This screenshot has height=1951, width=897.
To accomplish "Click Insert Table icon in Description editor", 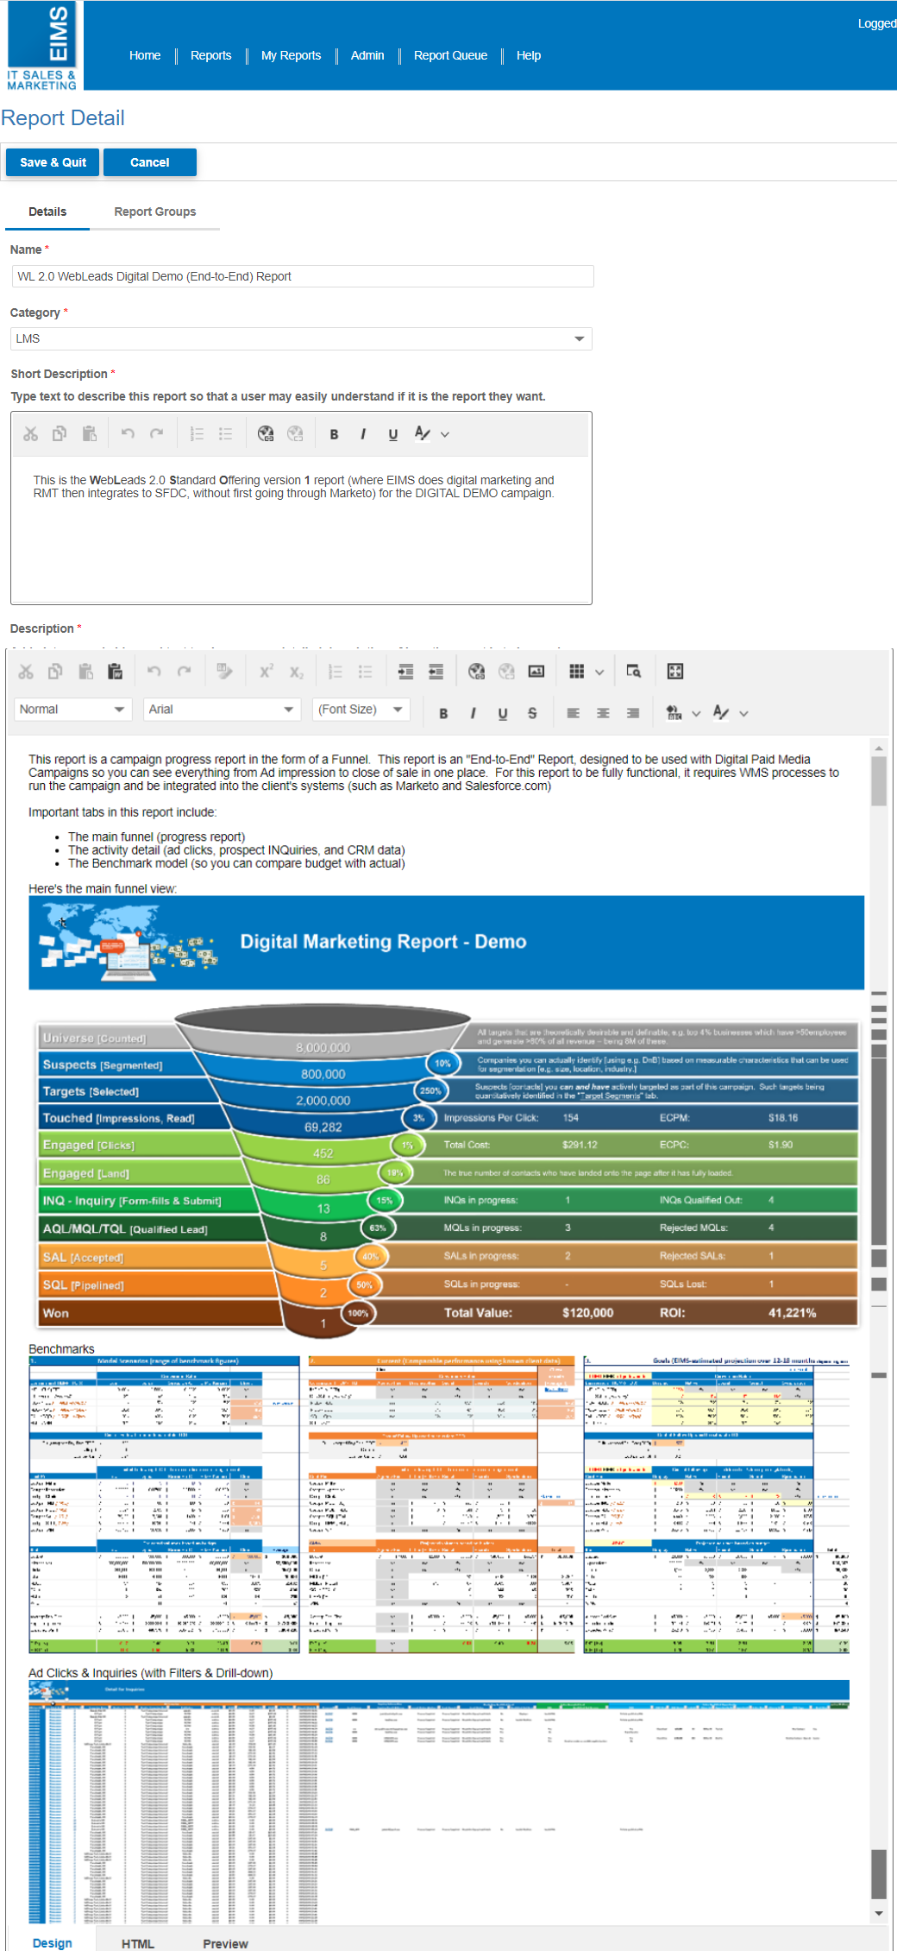I will pyautogui.click(x=577, y=672).
